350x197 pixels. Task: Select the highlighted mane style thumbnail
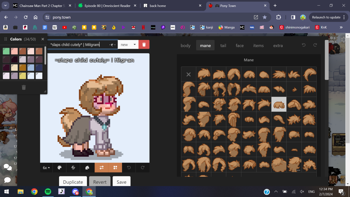(x=279, y=104)
